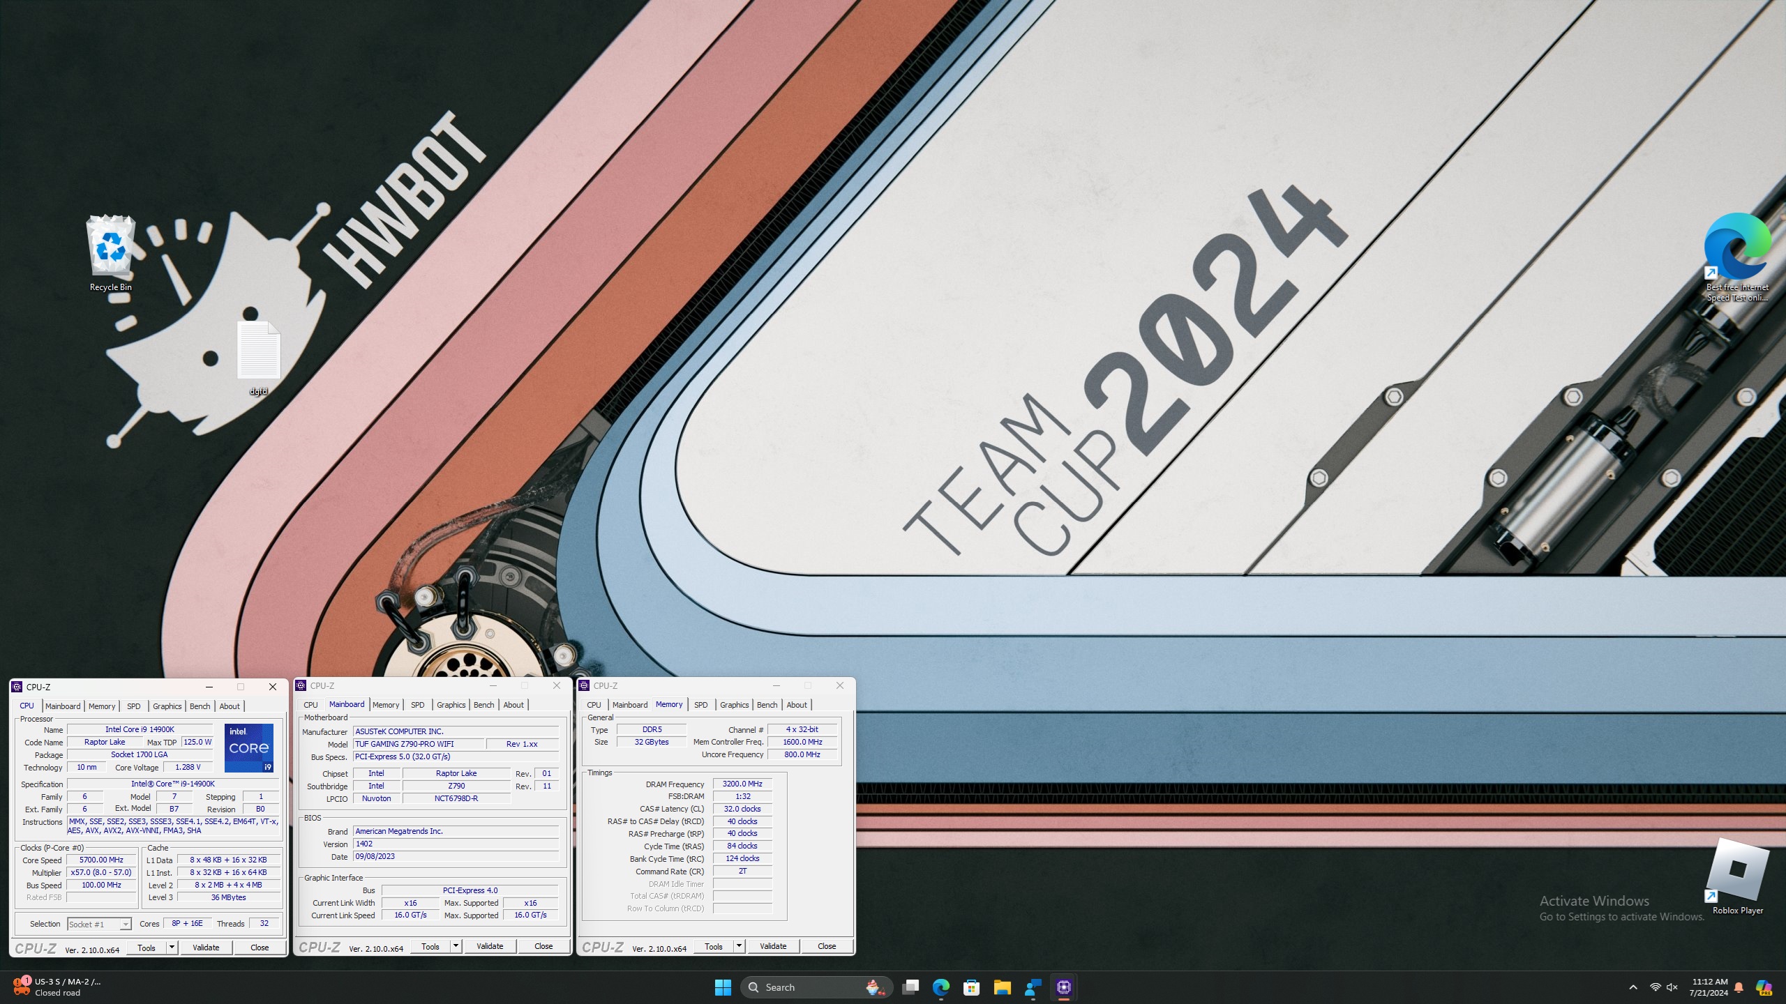Image resolution: width=1786 pixels, height=1004 pixels.
Task: Switch to Mainboard tab in first CPU-Z window
Action: click(63, 706)
